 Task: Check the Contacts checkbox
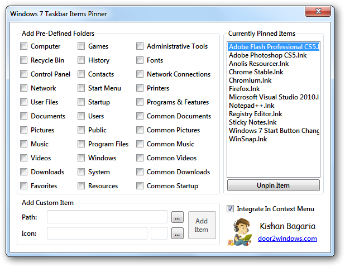point(81,74)
